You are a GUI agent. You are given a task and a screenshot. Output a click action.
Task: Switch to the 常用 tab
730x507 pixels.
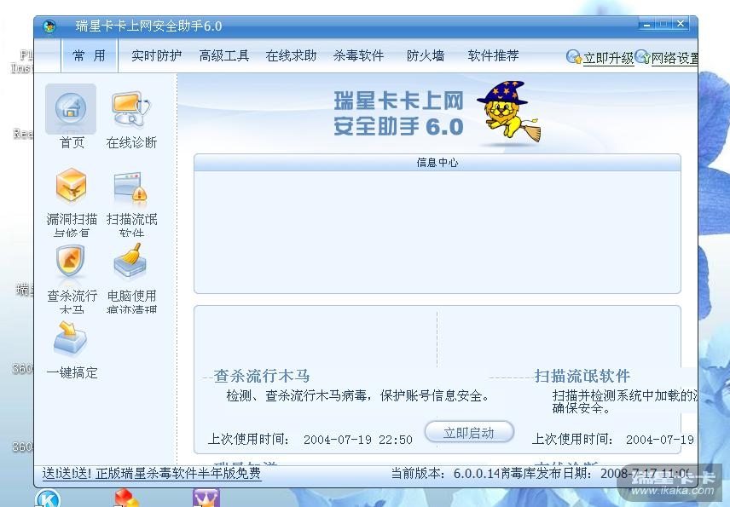[x=89, y=55]
